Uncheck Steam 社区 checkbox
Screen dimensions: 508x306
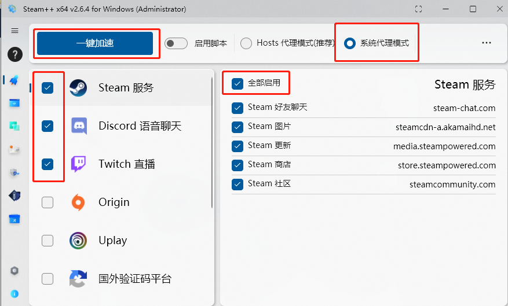237,185
